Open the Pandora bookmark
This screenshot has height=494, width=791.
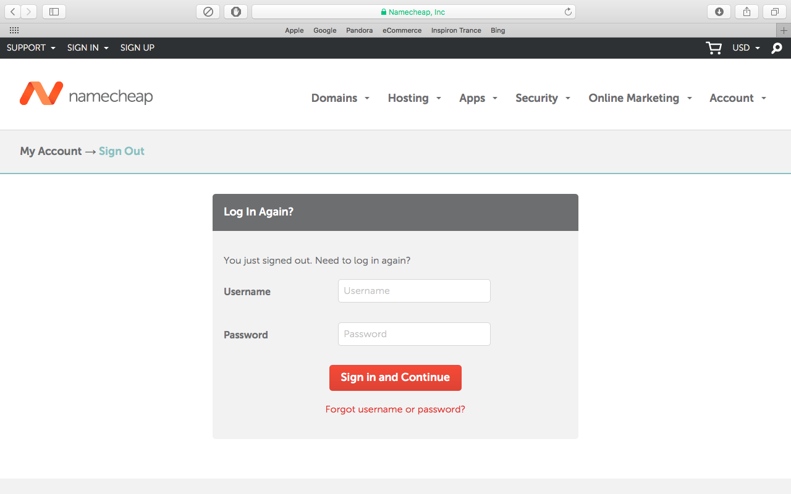click(359, 30)
